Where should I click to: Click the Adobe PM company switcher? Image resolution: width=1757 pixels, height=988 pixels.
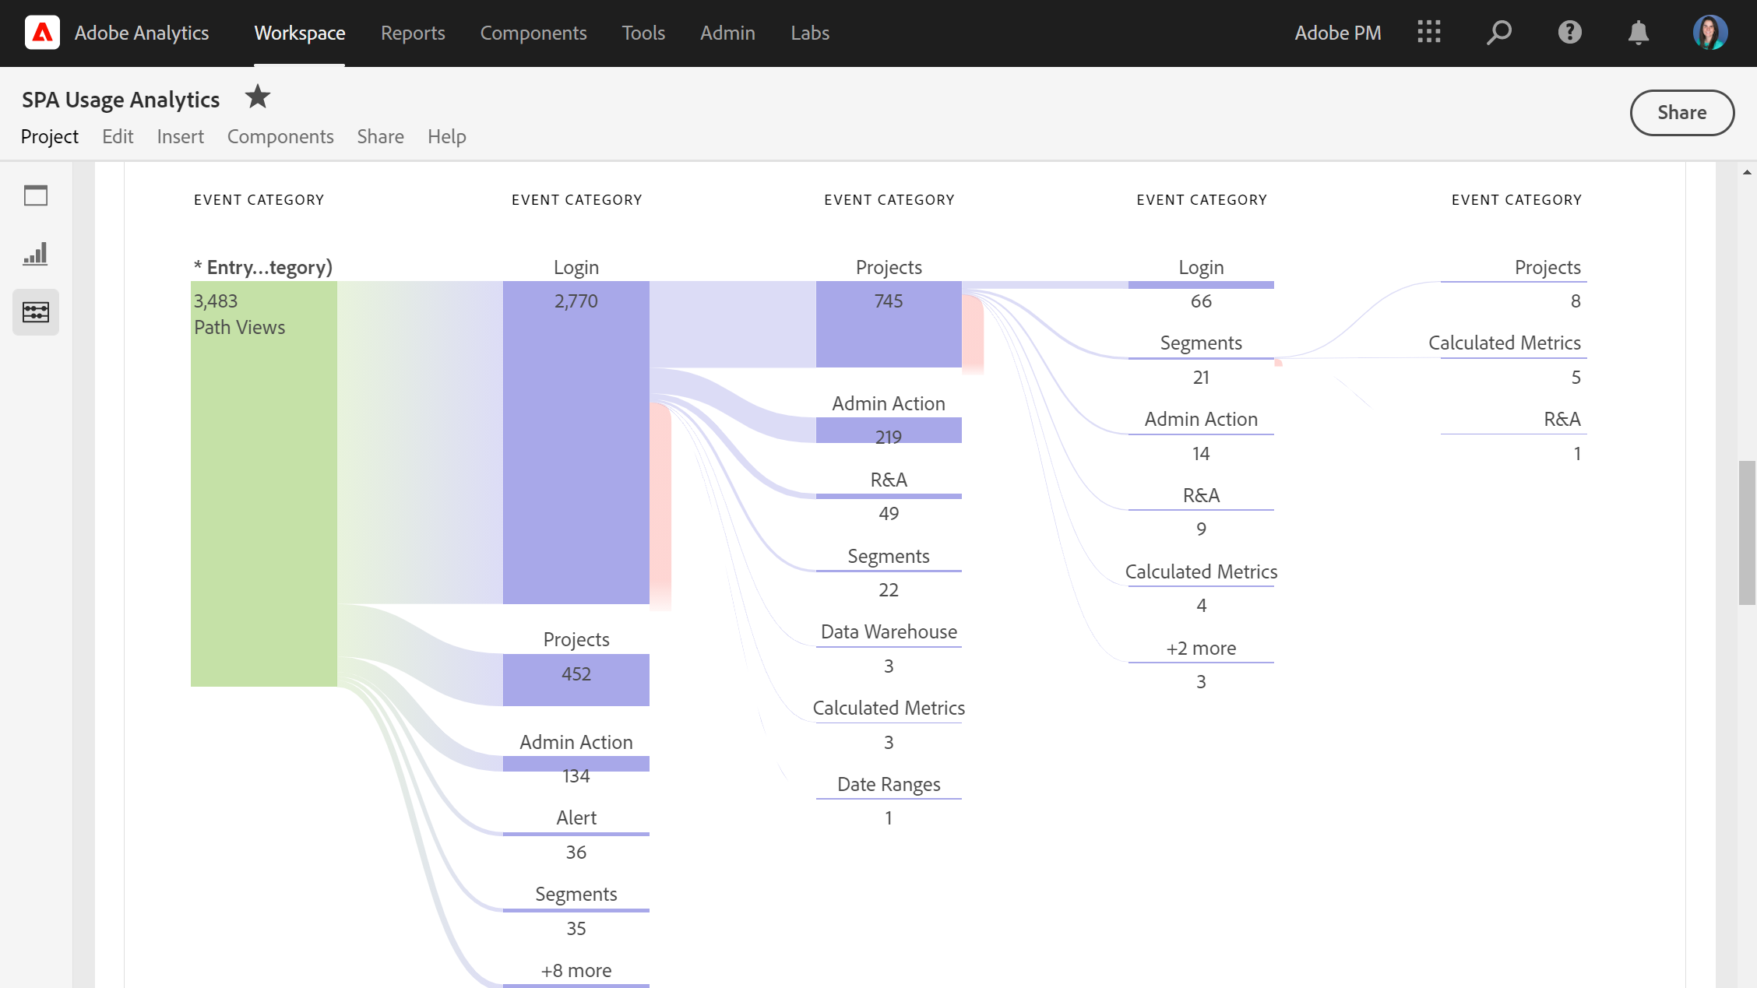point(1337,33)
